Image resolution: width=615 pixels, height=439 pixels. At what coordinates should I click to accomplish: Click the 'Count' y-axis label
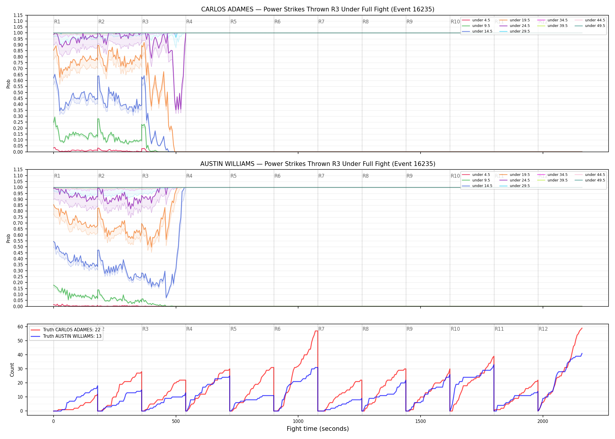click(12, 370)
